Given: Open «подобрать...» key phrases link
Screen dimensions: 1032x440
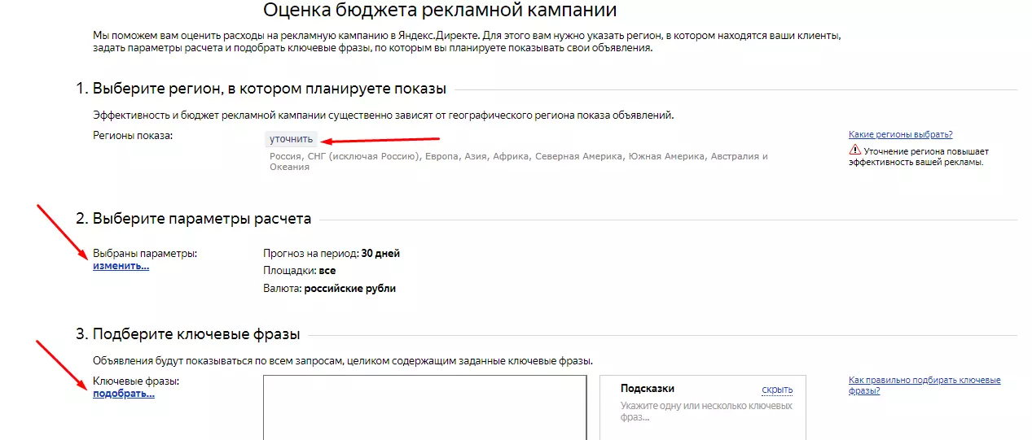Looking at the screenshot, I should coord(123,394).
